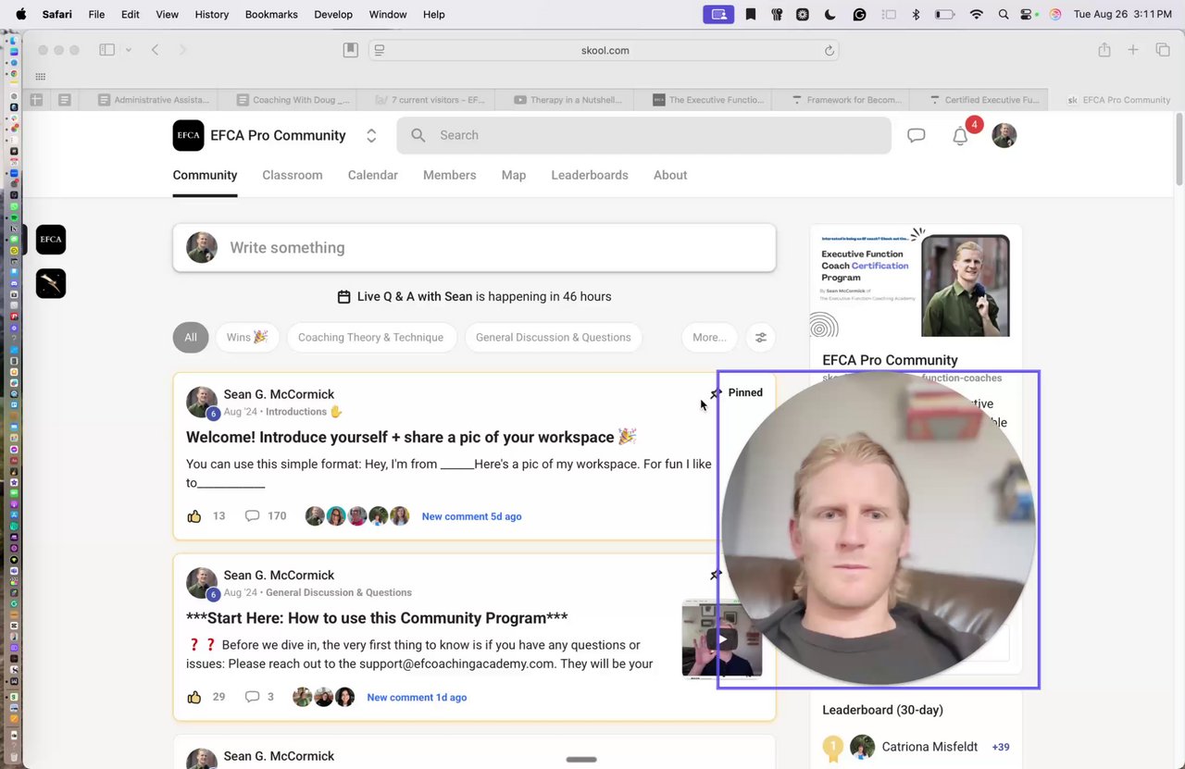Open the Apple menu

pyautogui.click(x=21, y=15)
